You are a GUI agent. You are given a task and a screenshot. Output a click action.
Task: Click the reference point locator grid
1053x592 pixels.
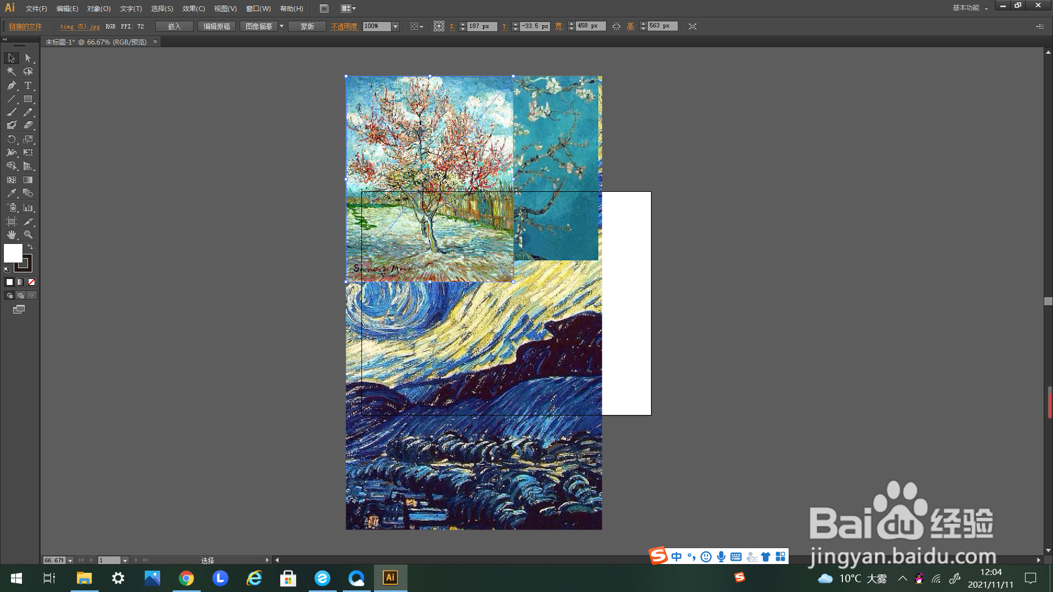point(439,26)
